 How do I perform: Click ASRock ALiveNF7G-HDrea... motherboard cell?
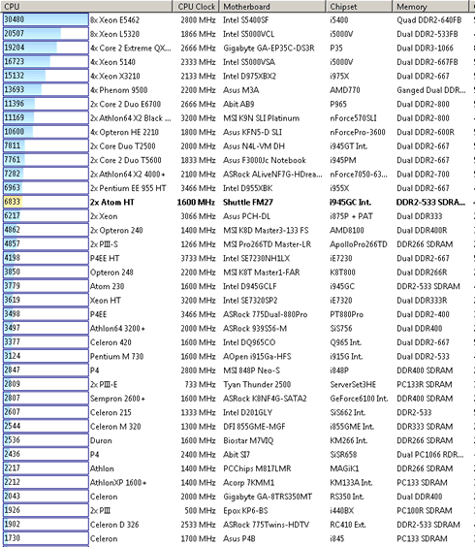[x=272, y=174]
